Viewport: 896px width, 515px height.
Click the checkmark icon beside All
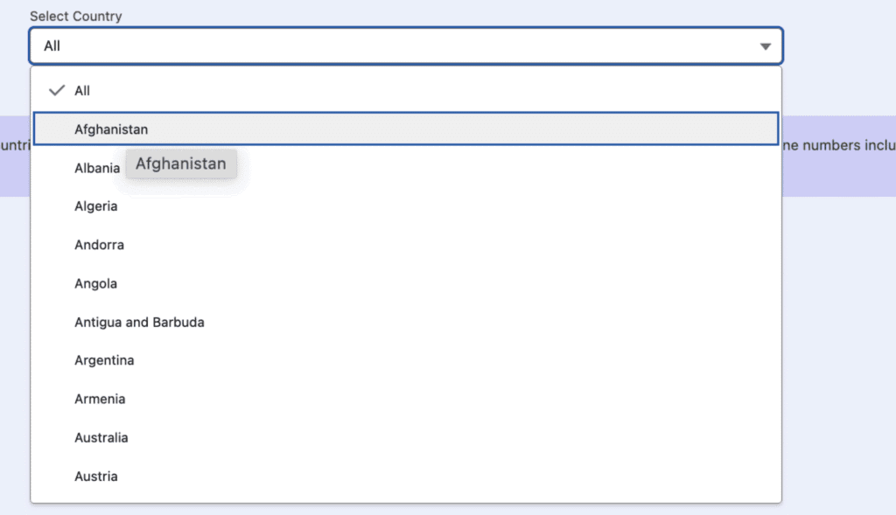click(58, 91)
